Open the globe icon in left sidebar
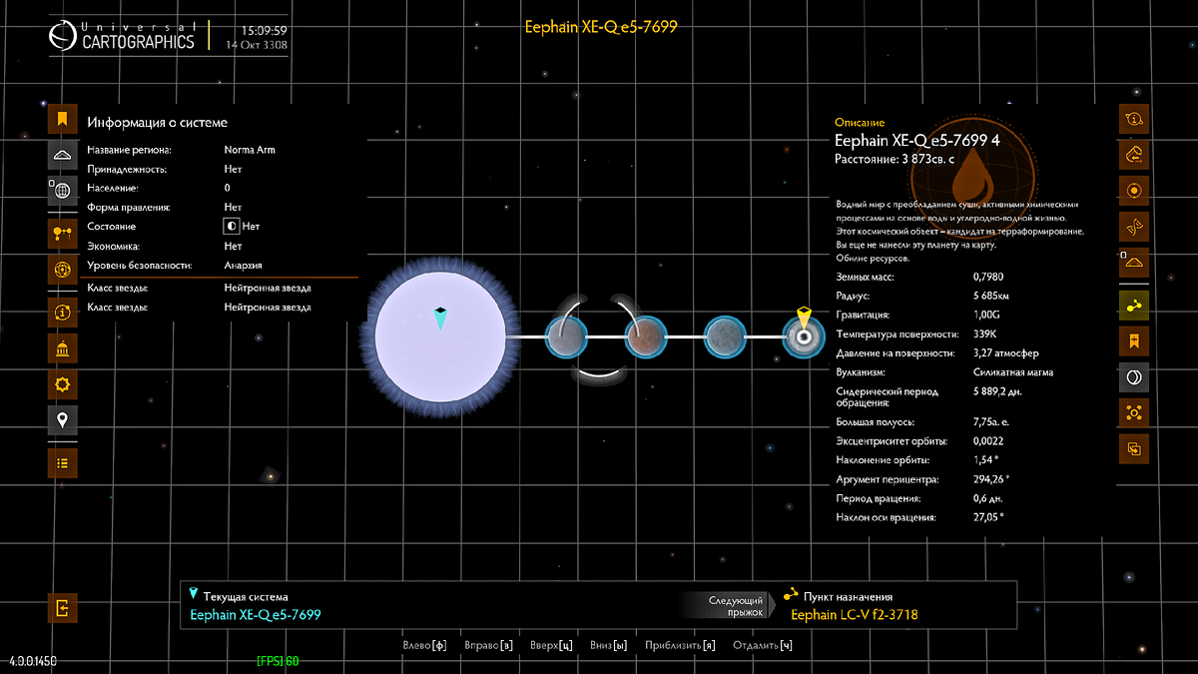This screenshot has height=674, width=1198. pos(62,190)
